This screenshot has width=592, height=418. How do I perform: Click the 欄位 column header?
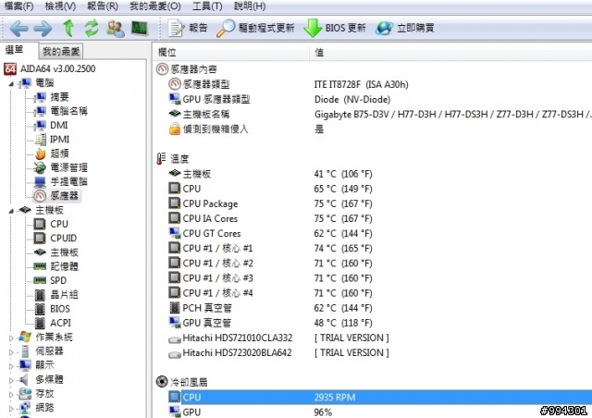[x=231, y=52]
